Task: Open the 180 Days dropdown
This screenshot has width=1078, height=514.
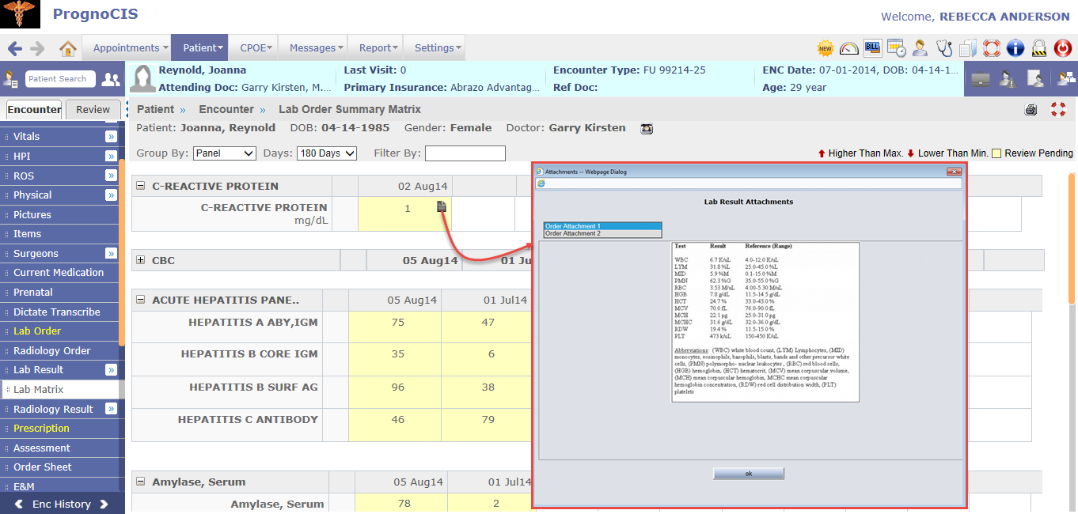Action: 326,153
